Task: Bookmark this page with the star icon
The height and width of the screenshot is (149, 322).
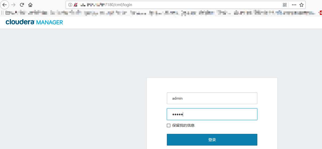Action: pos(302,5)
